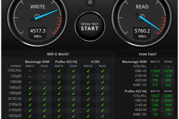Click the 4320p25 H.265 write checkmark
Viewport: 179px width, 119px height.
pyautogui.click(x=88, y=116)
